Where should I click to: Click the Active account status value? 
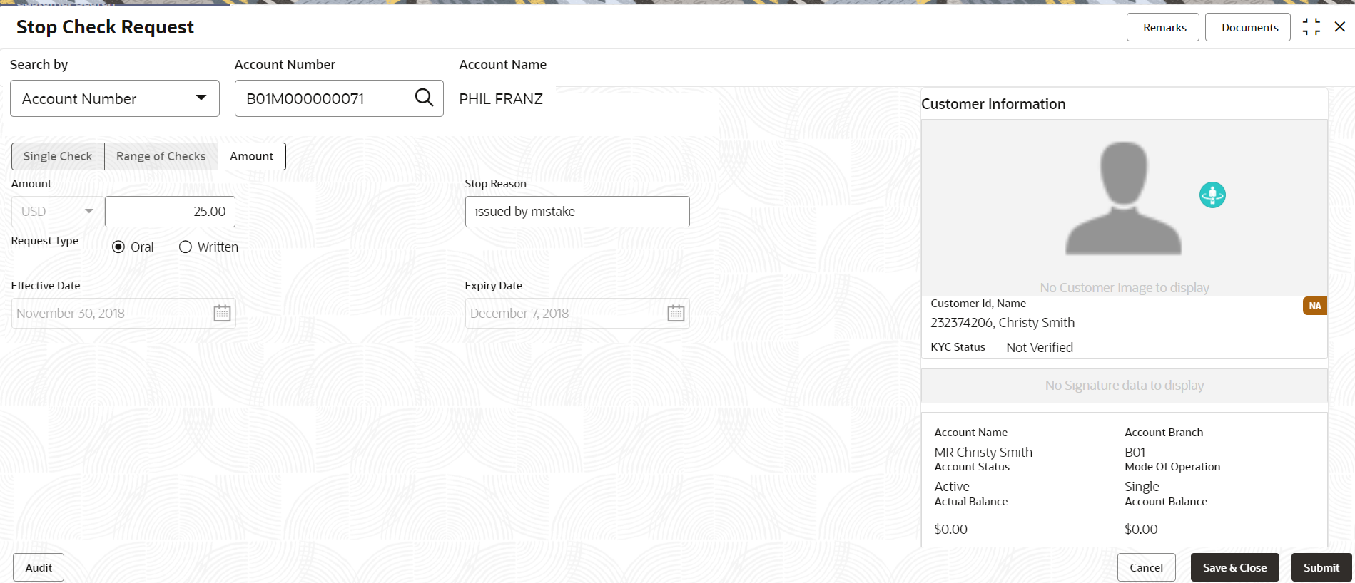coord(952,487)
